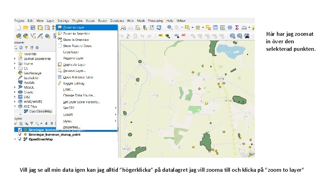Click the Open Project folder icon
The image size is (327, 184).
pos(25,28)
